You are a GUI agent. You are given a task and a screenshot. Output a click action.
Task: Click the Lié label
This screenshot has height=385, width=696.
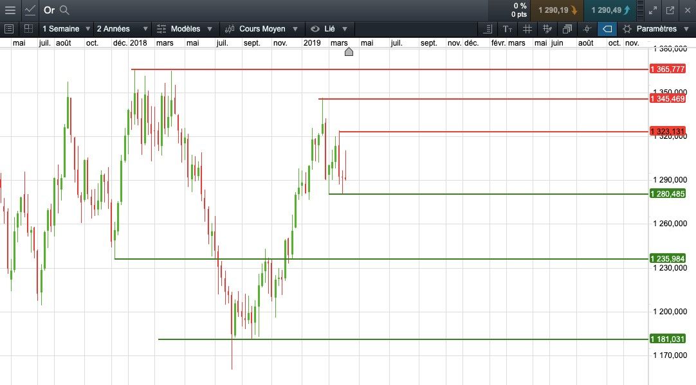point(329,29)
